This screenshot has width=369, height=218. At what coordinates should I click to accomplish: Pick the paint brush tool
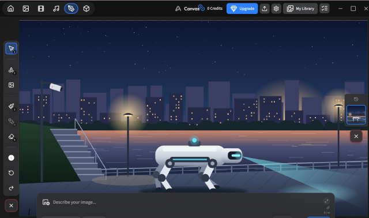pyautogui.click(x=12, y=107)
